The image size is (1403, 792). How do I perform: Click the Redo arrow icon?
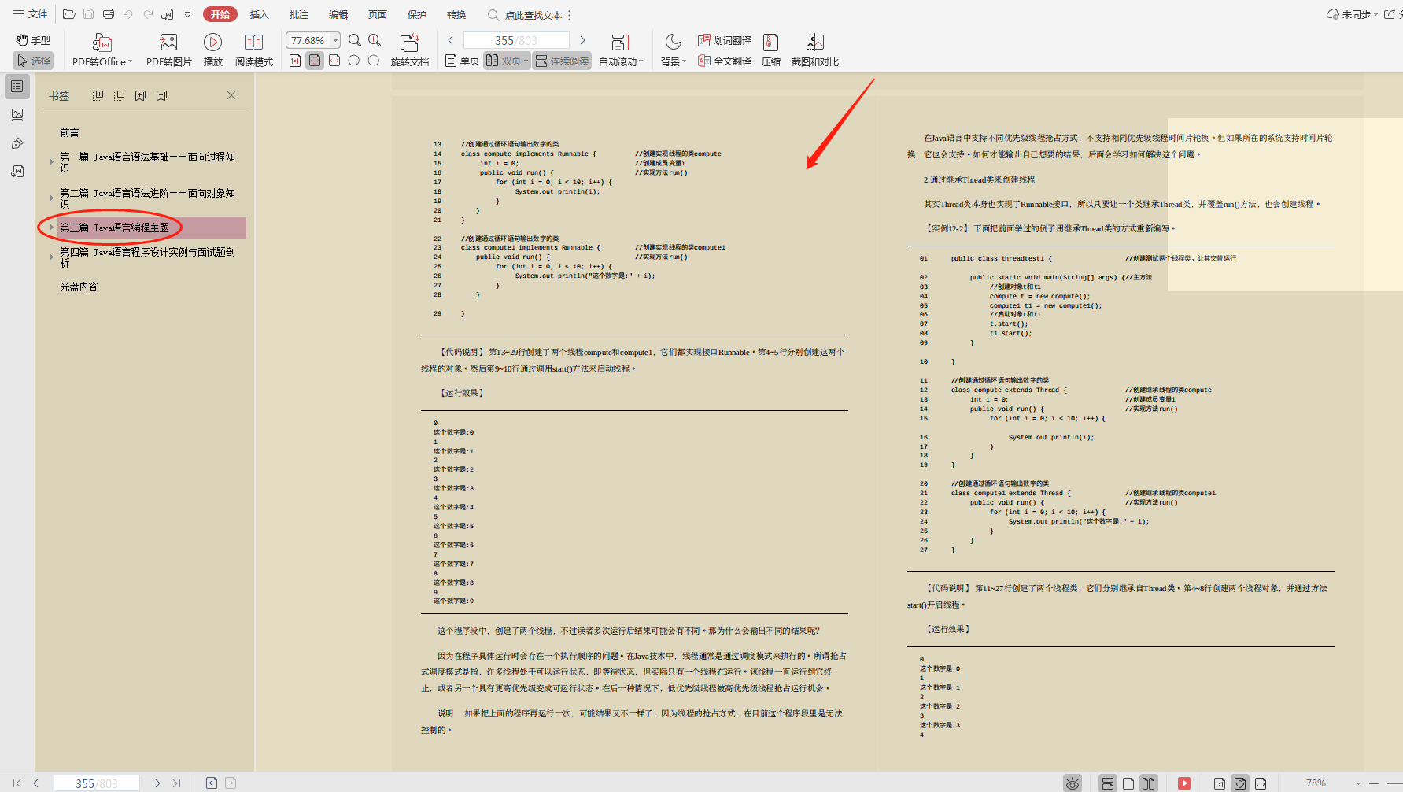148,14
